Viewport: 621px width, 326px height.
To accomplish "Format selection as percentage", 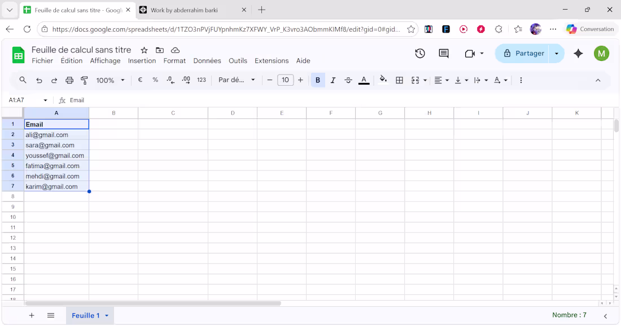I will point(155,80).
